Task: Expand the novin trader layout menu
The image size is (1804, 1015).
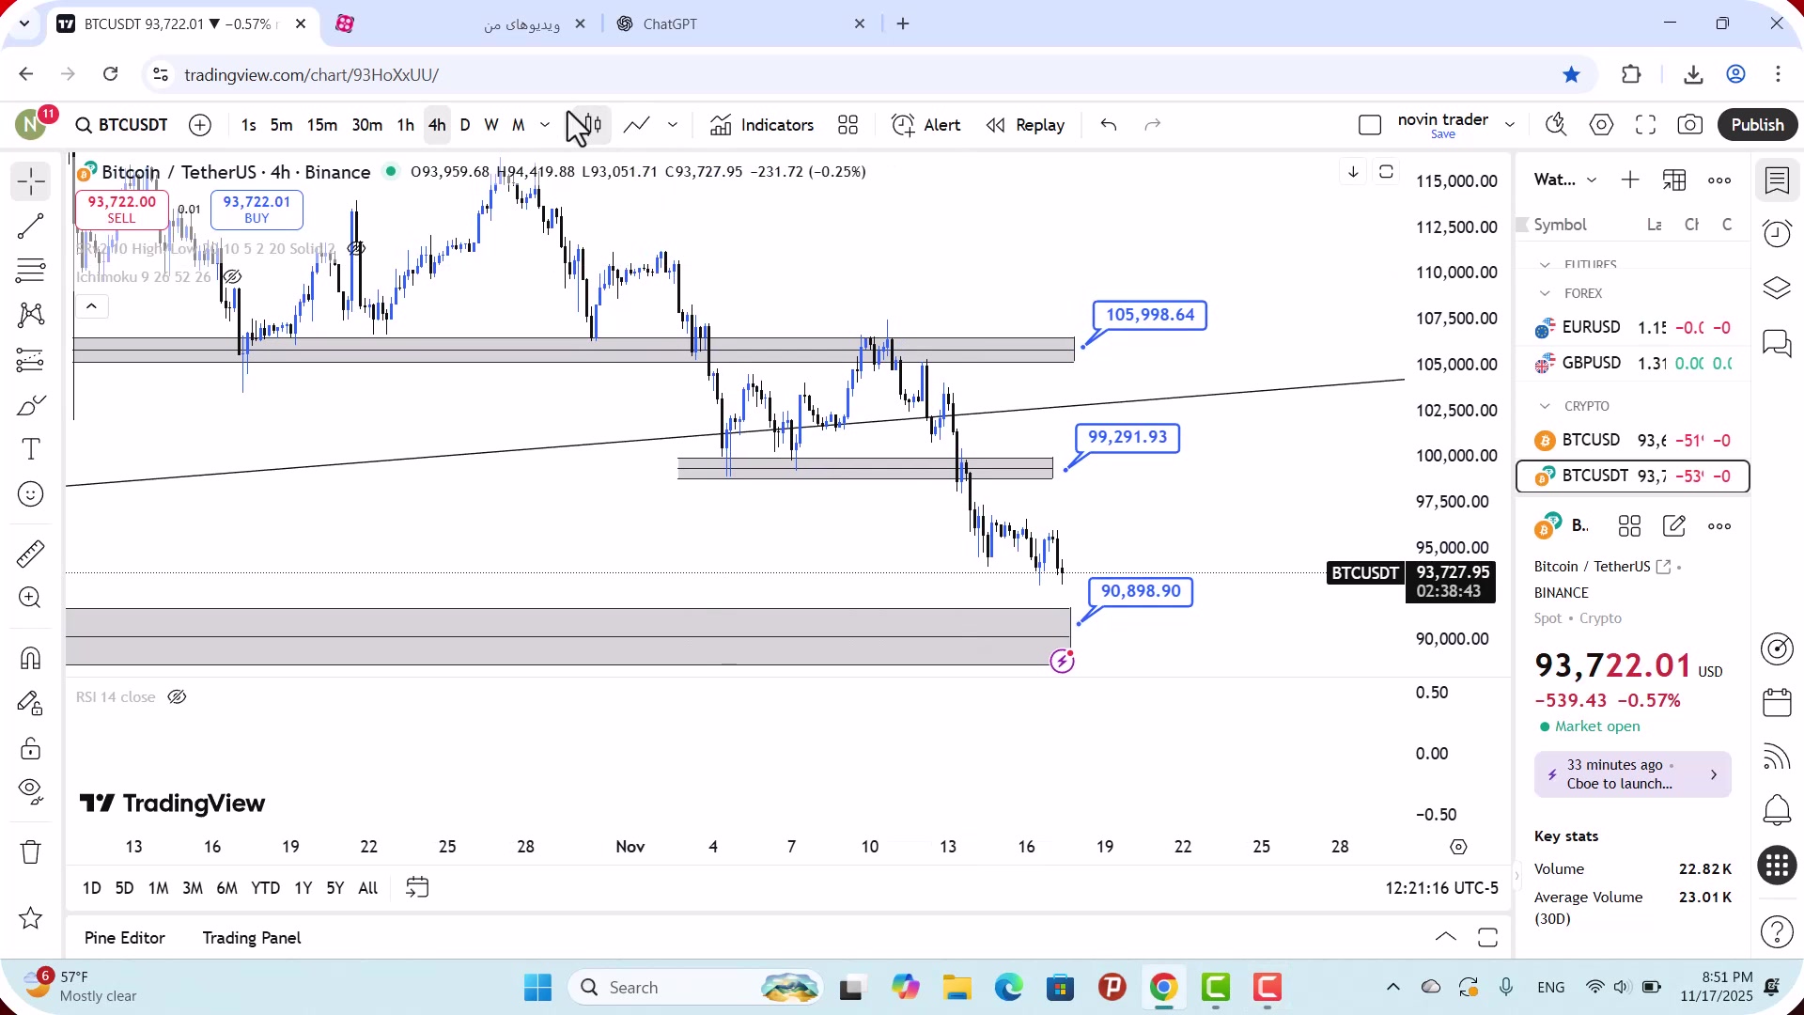Action: [1510, 125]
